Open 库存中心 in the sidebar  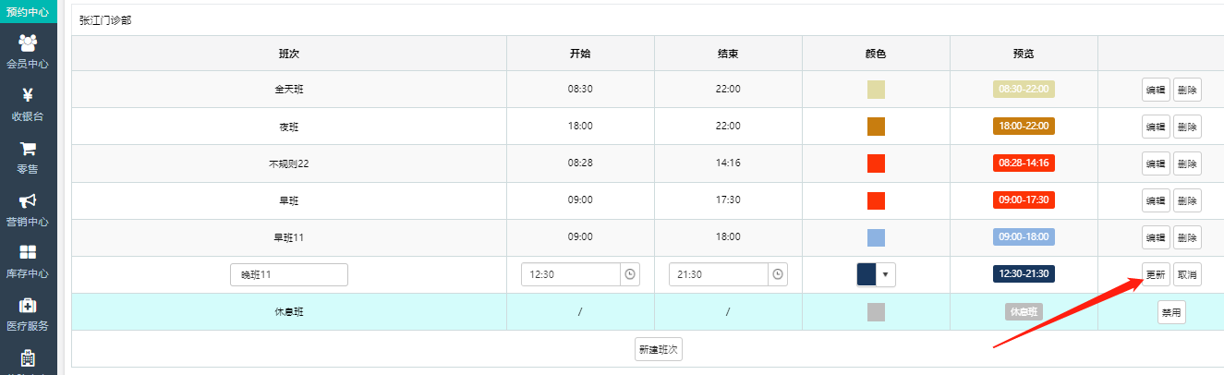click(28, 261)
